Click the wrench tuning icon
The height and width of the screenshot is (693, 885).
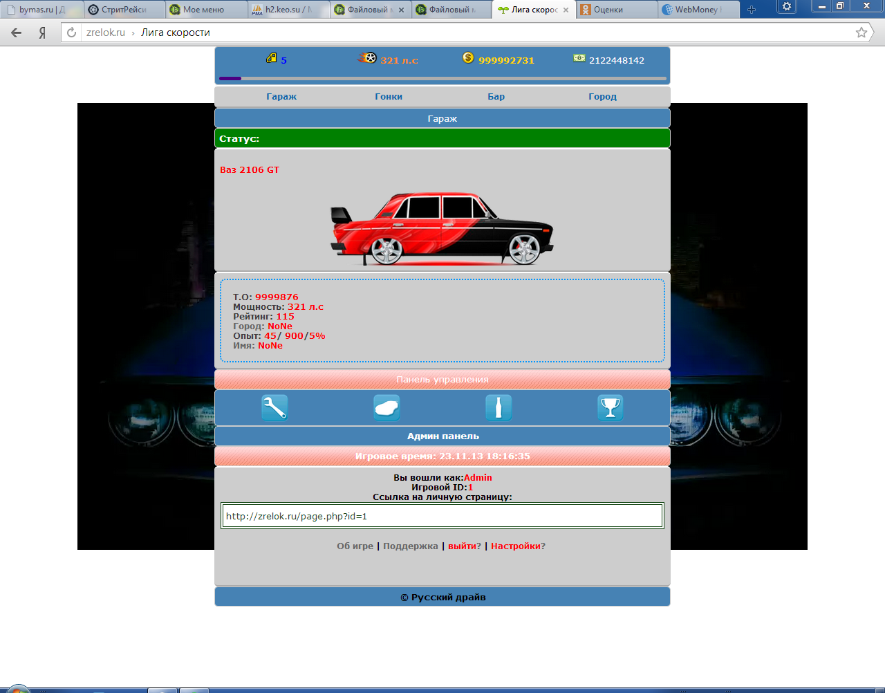274,407
